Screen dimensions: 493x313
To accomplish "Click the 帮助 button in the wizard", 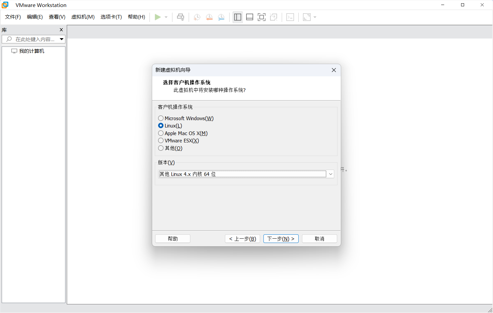I will click(172, 238).
